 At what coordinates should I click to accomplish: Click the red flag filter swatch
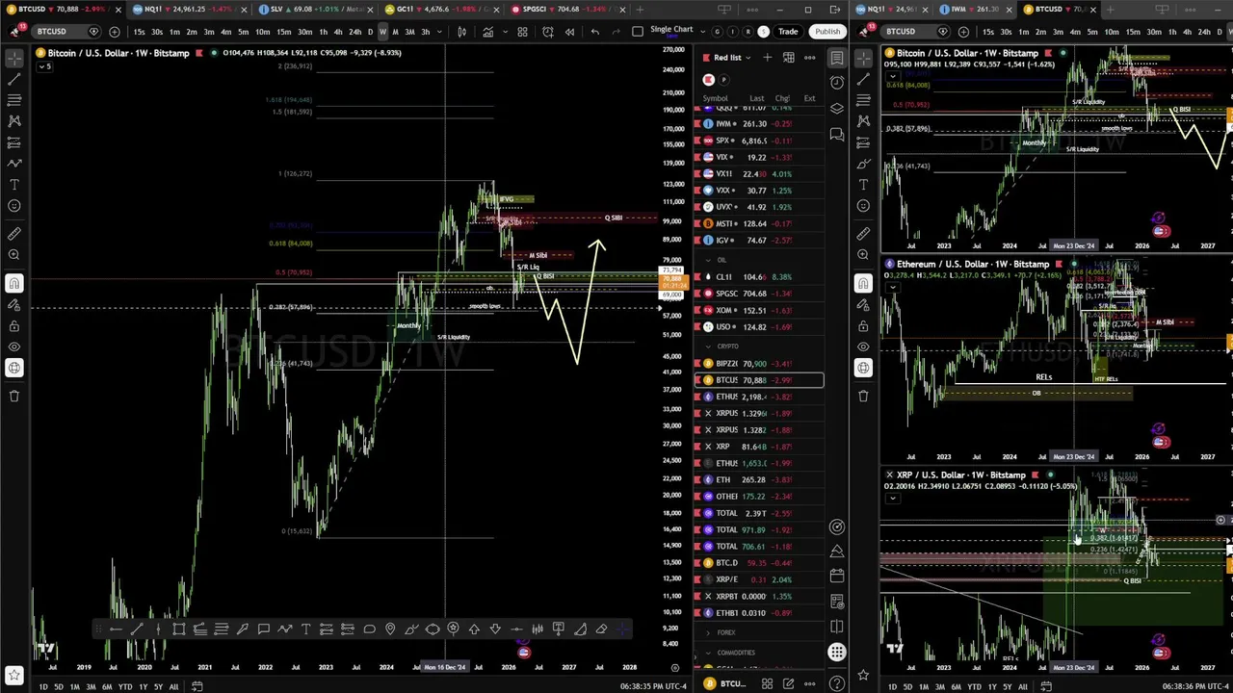click(709, 80)
